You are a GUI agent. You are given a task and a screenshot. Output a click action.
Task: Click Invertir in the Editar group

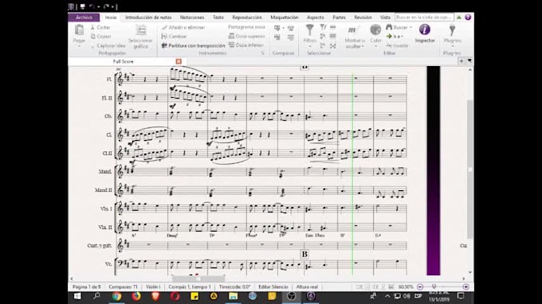click(398, 45)
